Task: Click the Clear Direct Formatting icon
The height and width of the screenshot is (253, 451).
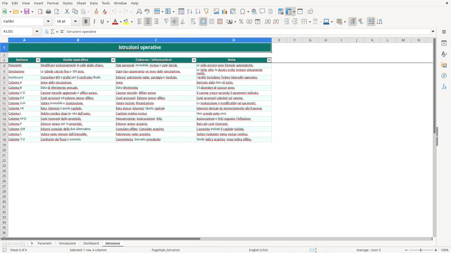Action: coord(105,12)
